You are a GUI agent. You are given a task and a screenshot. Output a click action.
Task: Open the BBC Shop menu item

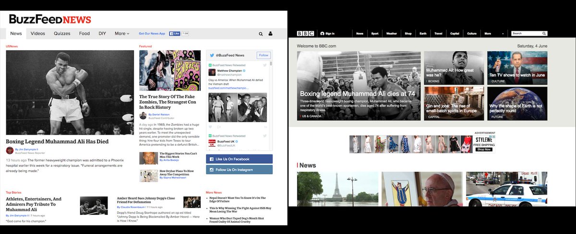pyautogui.click(x=408, y=34)
